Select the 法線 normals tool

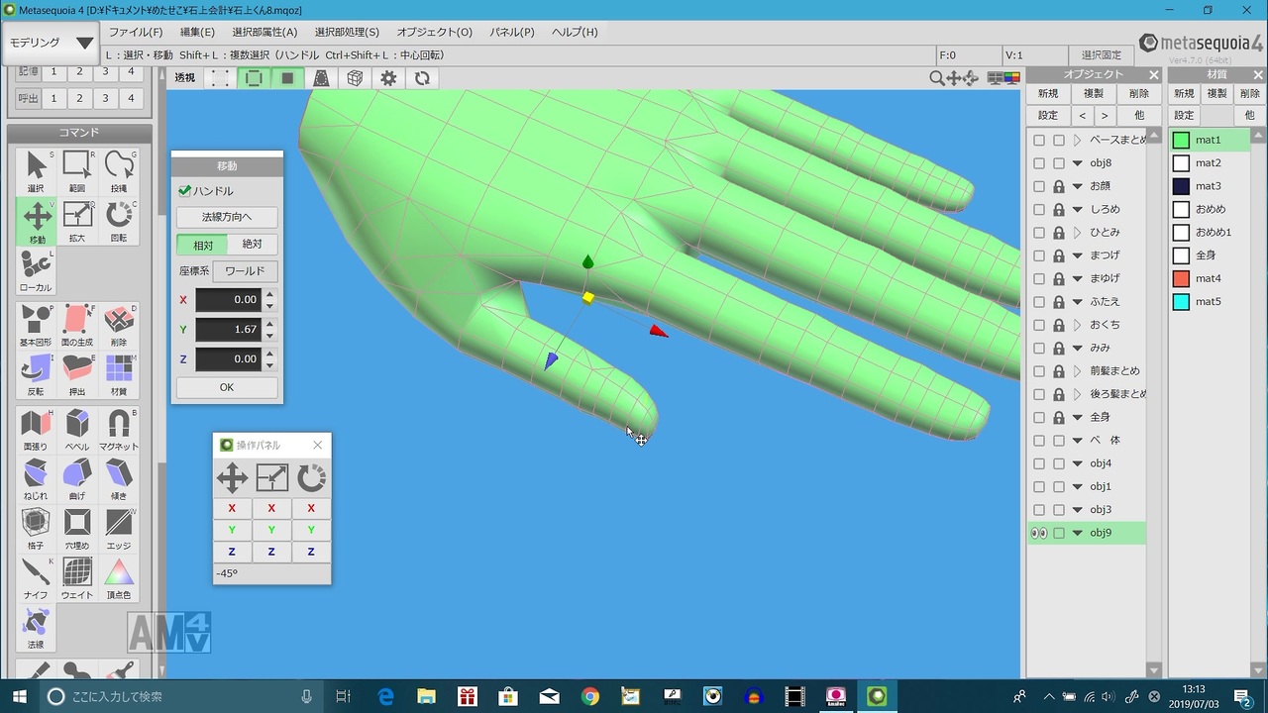(x=36, y=628)
